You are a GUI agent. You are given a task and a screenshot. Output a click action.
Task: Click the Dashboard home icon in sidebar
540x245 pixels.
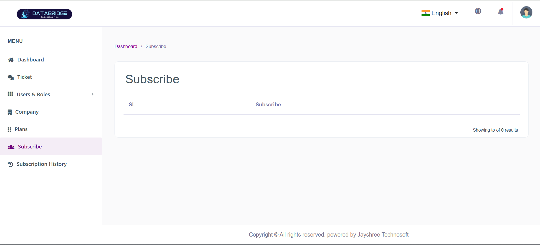coord(11,60)
